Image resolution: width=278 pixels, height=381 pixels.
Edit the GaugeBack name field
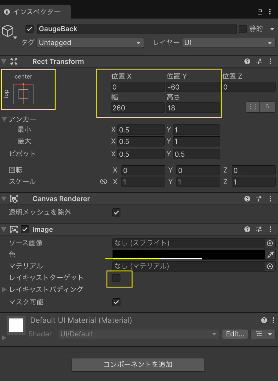137,29
